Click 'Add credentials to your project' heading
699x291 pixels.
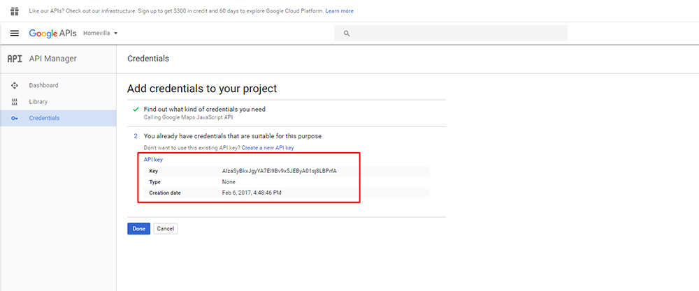pyautogui.click(x=202, y=89)
